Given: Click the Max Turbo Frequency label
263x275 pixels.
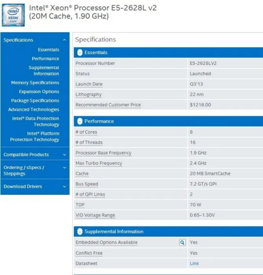Looking at the screenshot, I should [x=99, y=163].
